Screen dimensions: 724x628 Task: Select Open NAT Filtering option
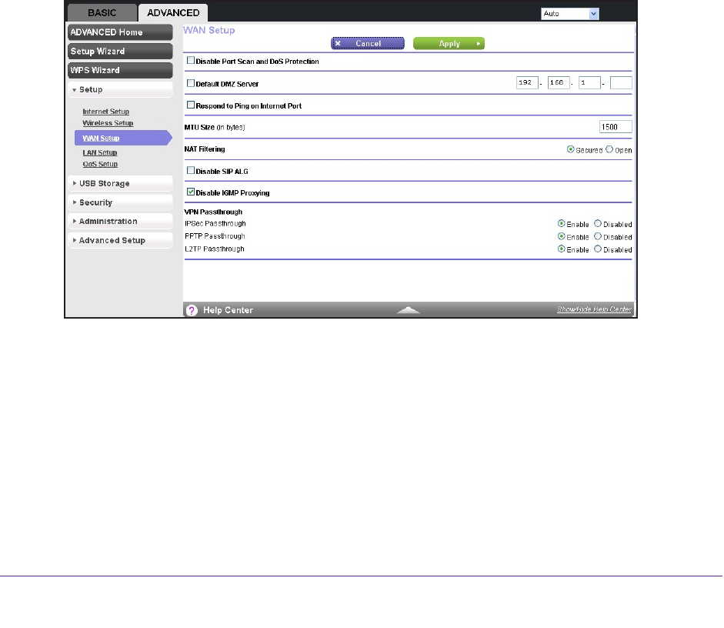click(x=609, y=149)
